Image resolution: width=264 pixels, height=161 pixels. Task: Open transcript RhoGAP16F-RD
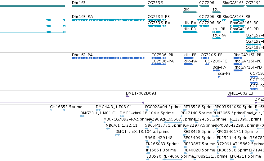coord(238,32)
